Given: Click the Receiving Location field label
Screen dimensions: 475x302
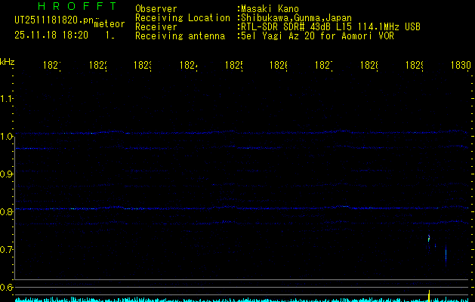Looking at the screenshot, I should tap(181, 17).
